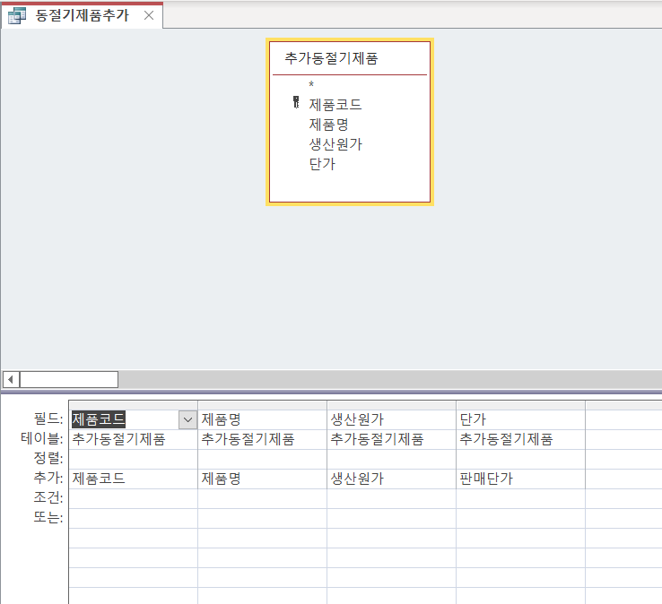Select the 동절기제품추가 tab label
Viewport: 662px width, 604px height.
coord(81,16)
